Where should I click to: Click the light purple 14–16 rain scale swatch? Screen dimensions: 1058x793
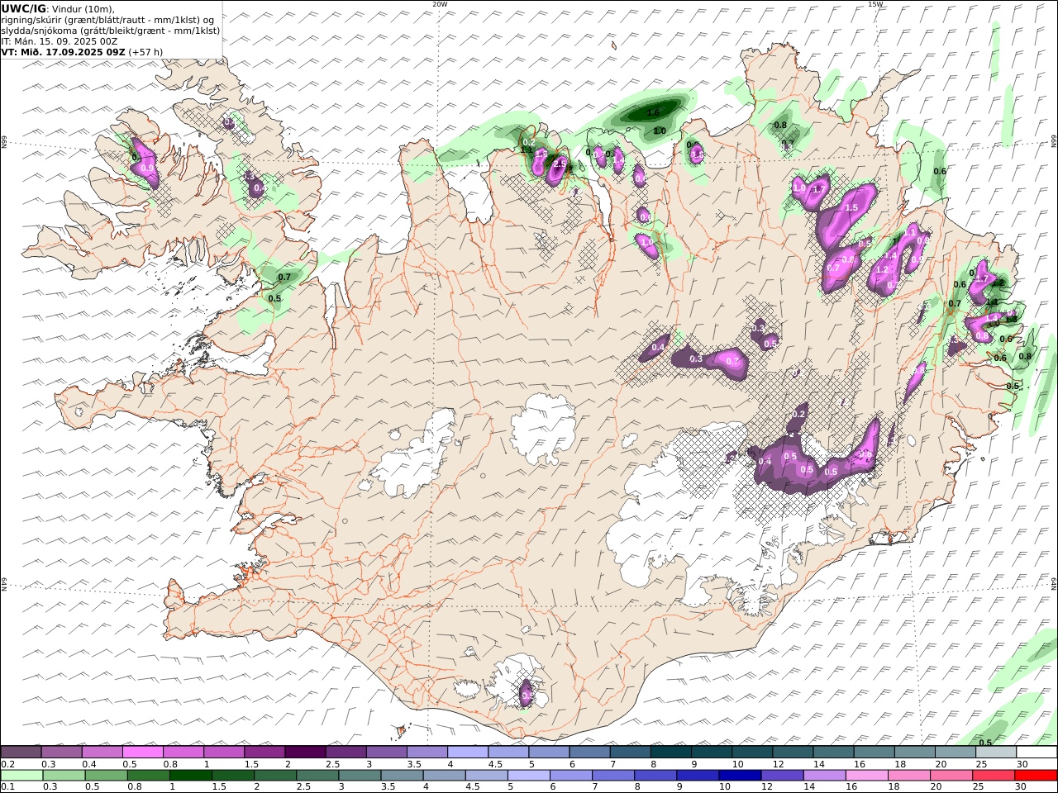click(x=824, y=776)
